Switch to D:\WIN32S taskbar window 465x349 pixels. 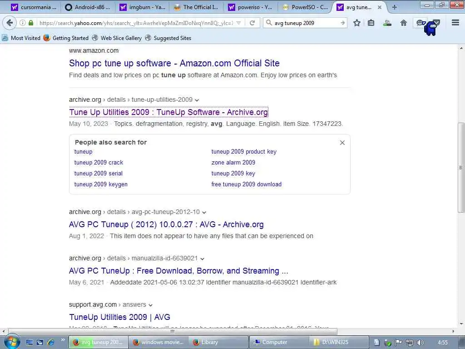pos(339,342)
